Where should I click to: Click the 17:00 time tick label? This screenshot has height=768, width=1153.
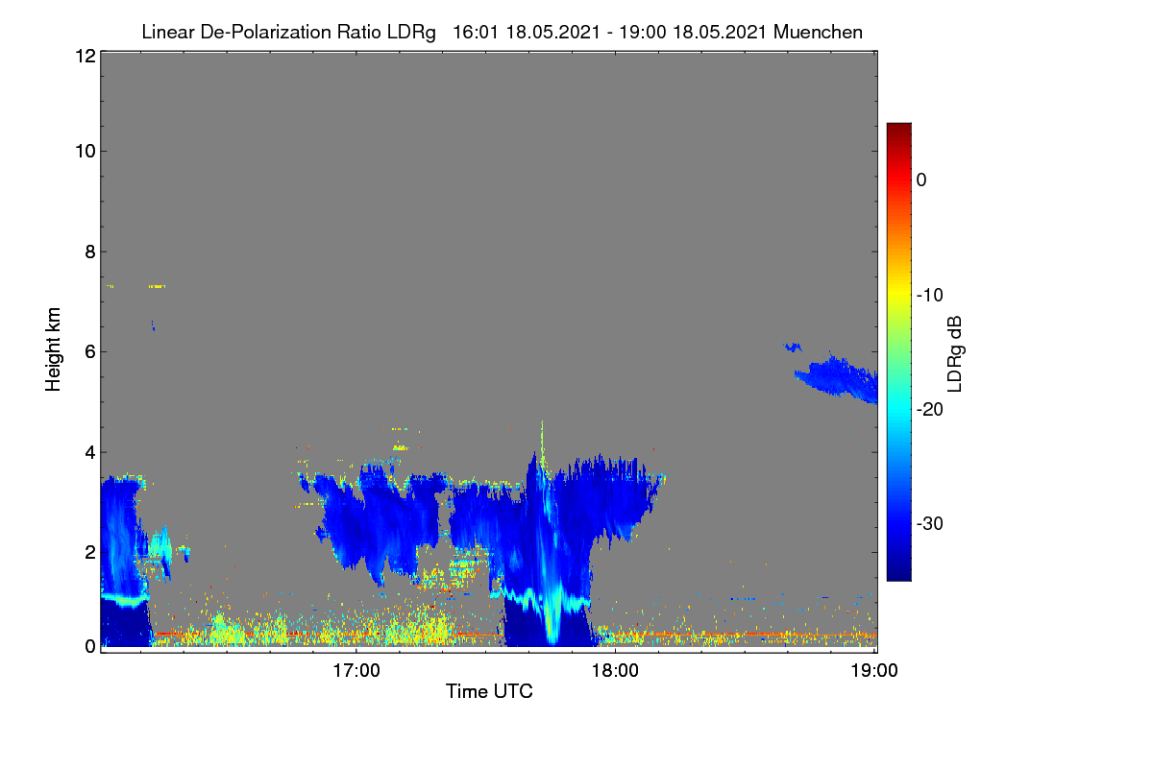click(x=356, y=671)
